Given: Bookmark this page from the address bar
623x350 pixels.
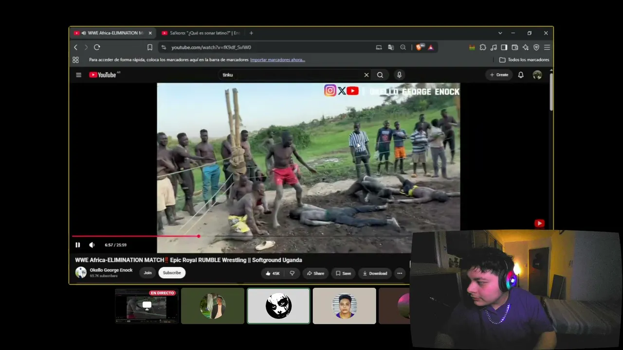Looking at the screenshot, I should pyautogui.click(x=150, y=47).
